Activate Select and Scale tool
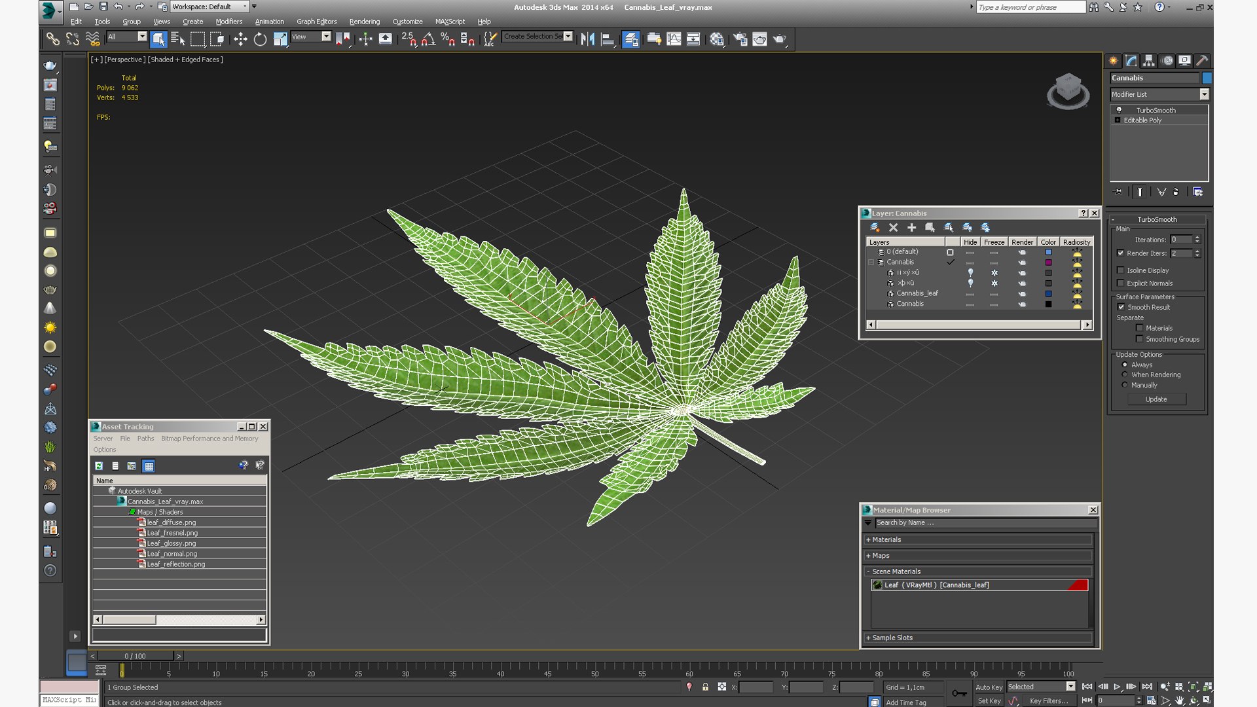Image resolution: width=1257 pixels, height=707 pixels. click(x=280, y=39)
